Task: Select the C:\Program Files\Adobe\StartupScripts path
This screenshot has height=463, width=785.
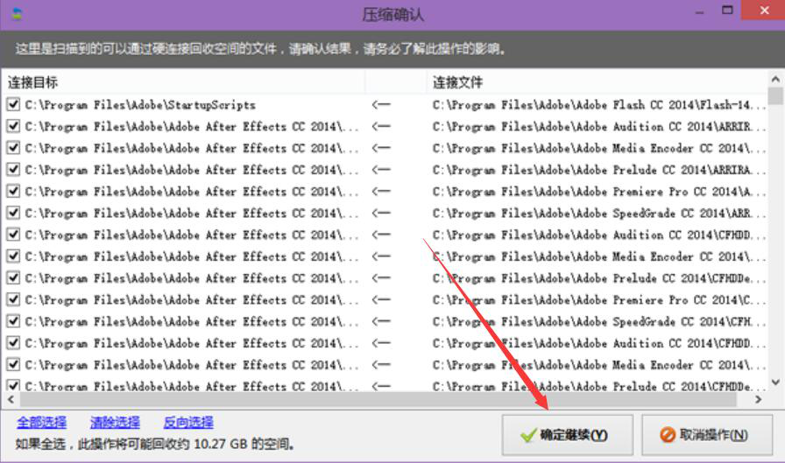Action: click(140, 105)
